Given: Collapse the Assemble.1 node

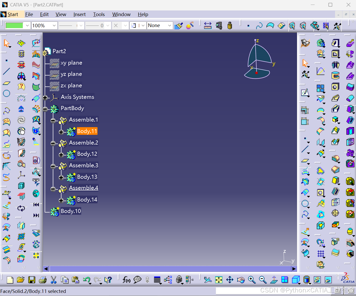Looking at the screenshot, I should pos(53,121).
